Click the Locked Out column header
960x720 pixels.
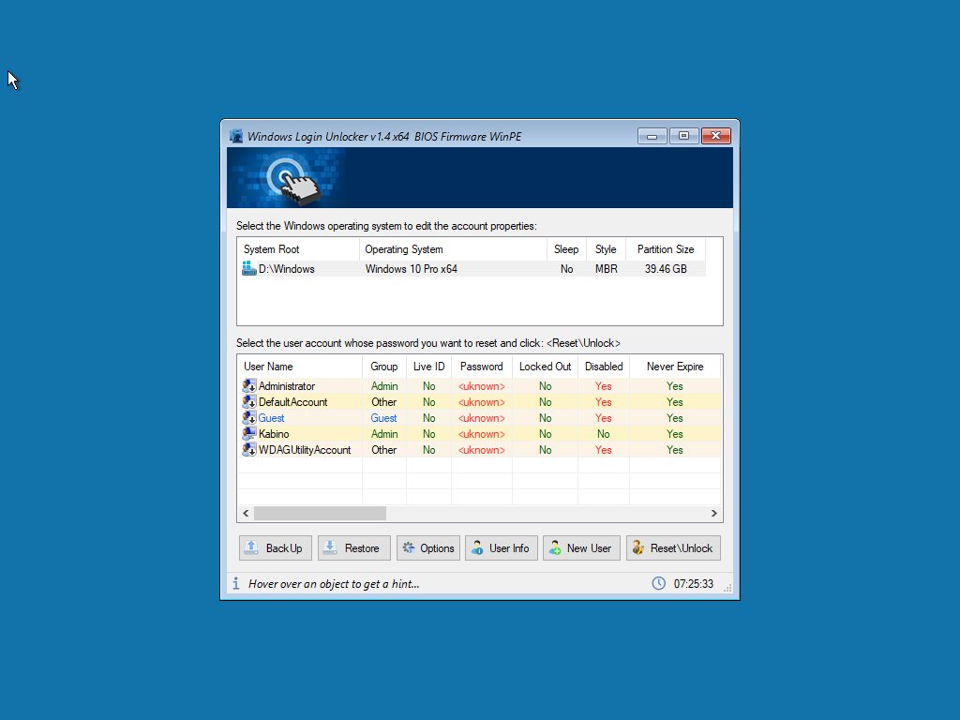[545, 367]
